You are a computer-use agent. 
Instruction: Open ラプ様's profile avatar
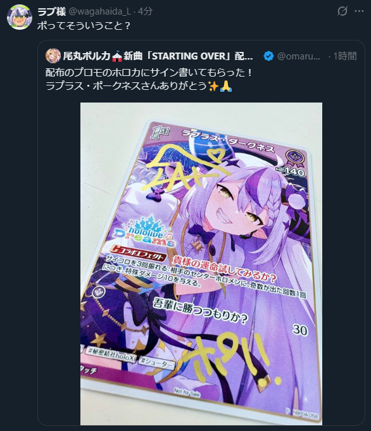19,16
